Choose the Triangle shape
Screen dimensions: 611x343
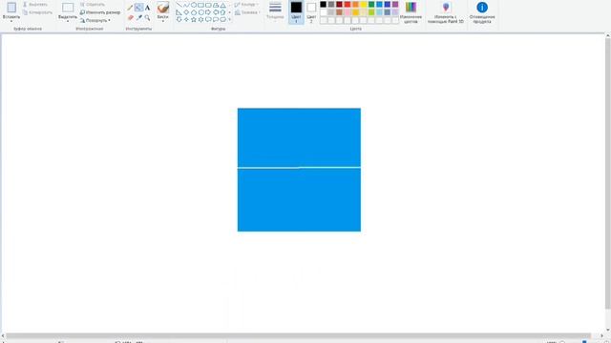(222, 5)
